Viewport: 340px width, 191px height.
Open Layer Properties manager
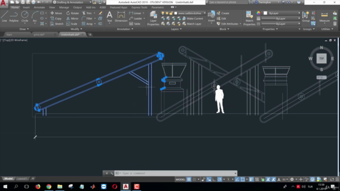153,18
